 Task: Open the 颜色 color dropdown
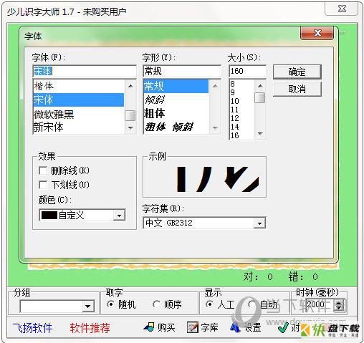coord(119,216)
